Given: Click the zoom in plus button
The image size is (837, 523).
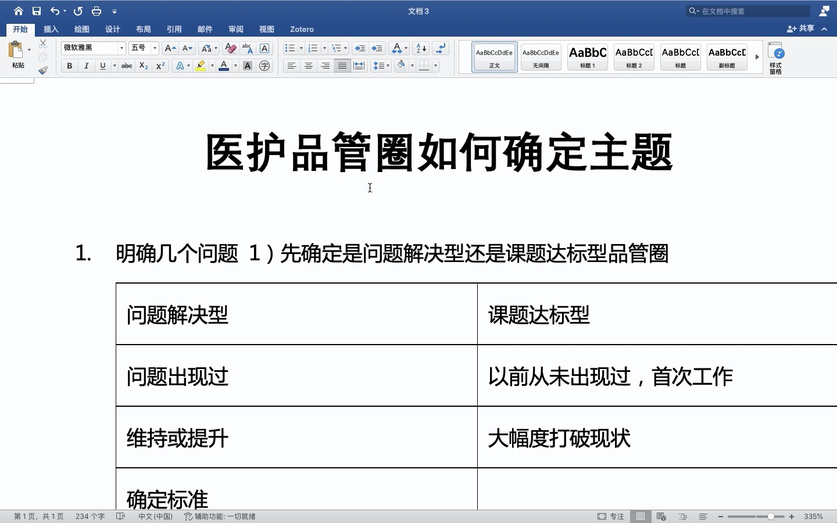Looking at the screenshot, I should tap(792, 516).
